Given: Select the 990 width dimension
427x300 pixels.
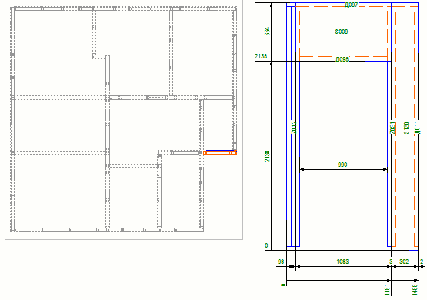Looking at the screenshot, I should coord(342,165).
